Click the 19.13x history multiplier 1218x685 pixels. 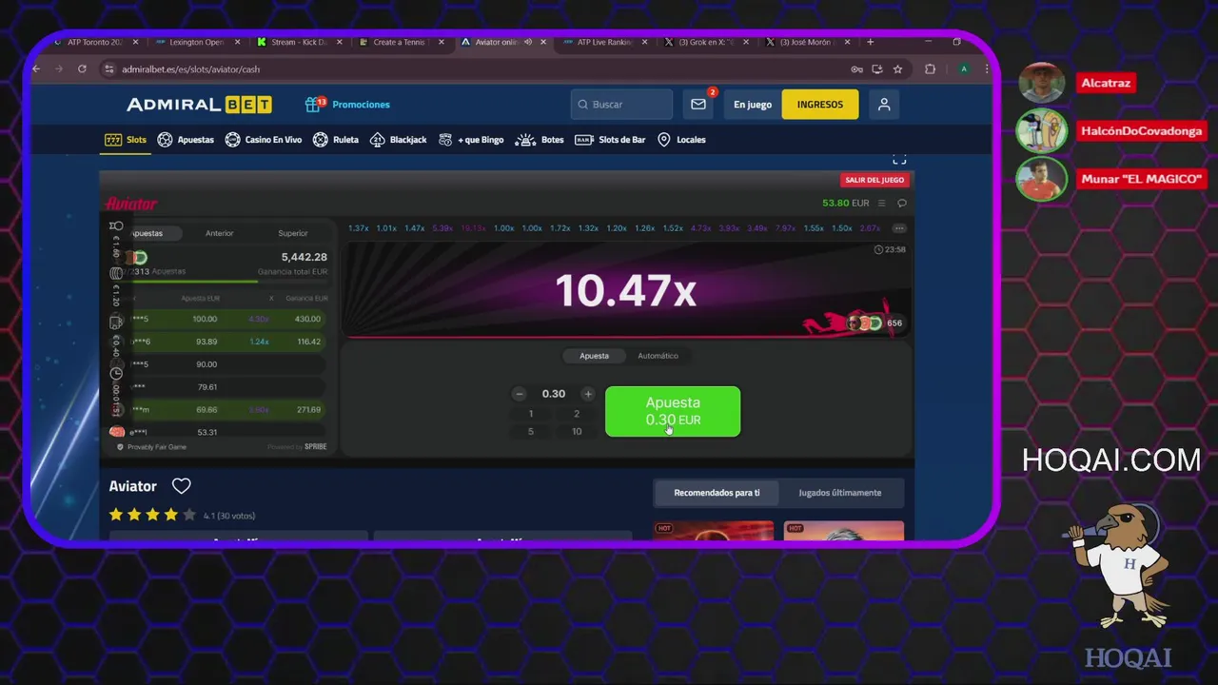point(473,228)
